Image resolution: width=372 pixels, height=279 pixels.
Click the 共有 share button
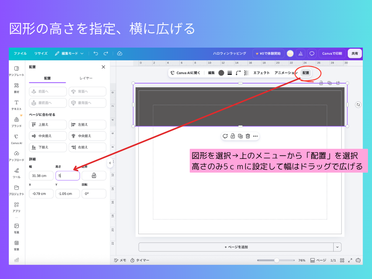[x=355, y=53]
